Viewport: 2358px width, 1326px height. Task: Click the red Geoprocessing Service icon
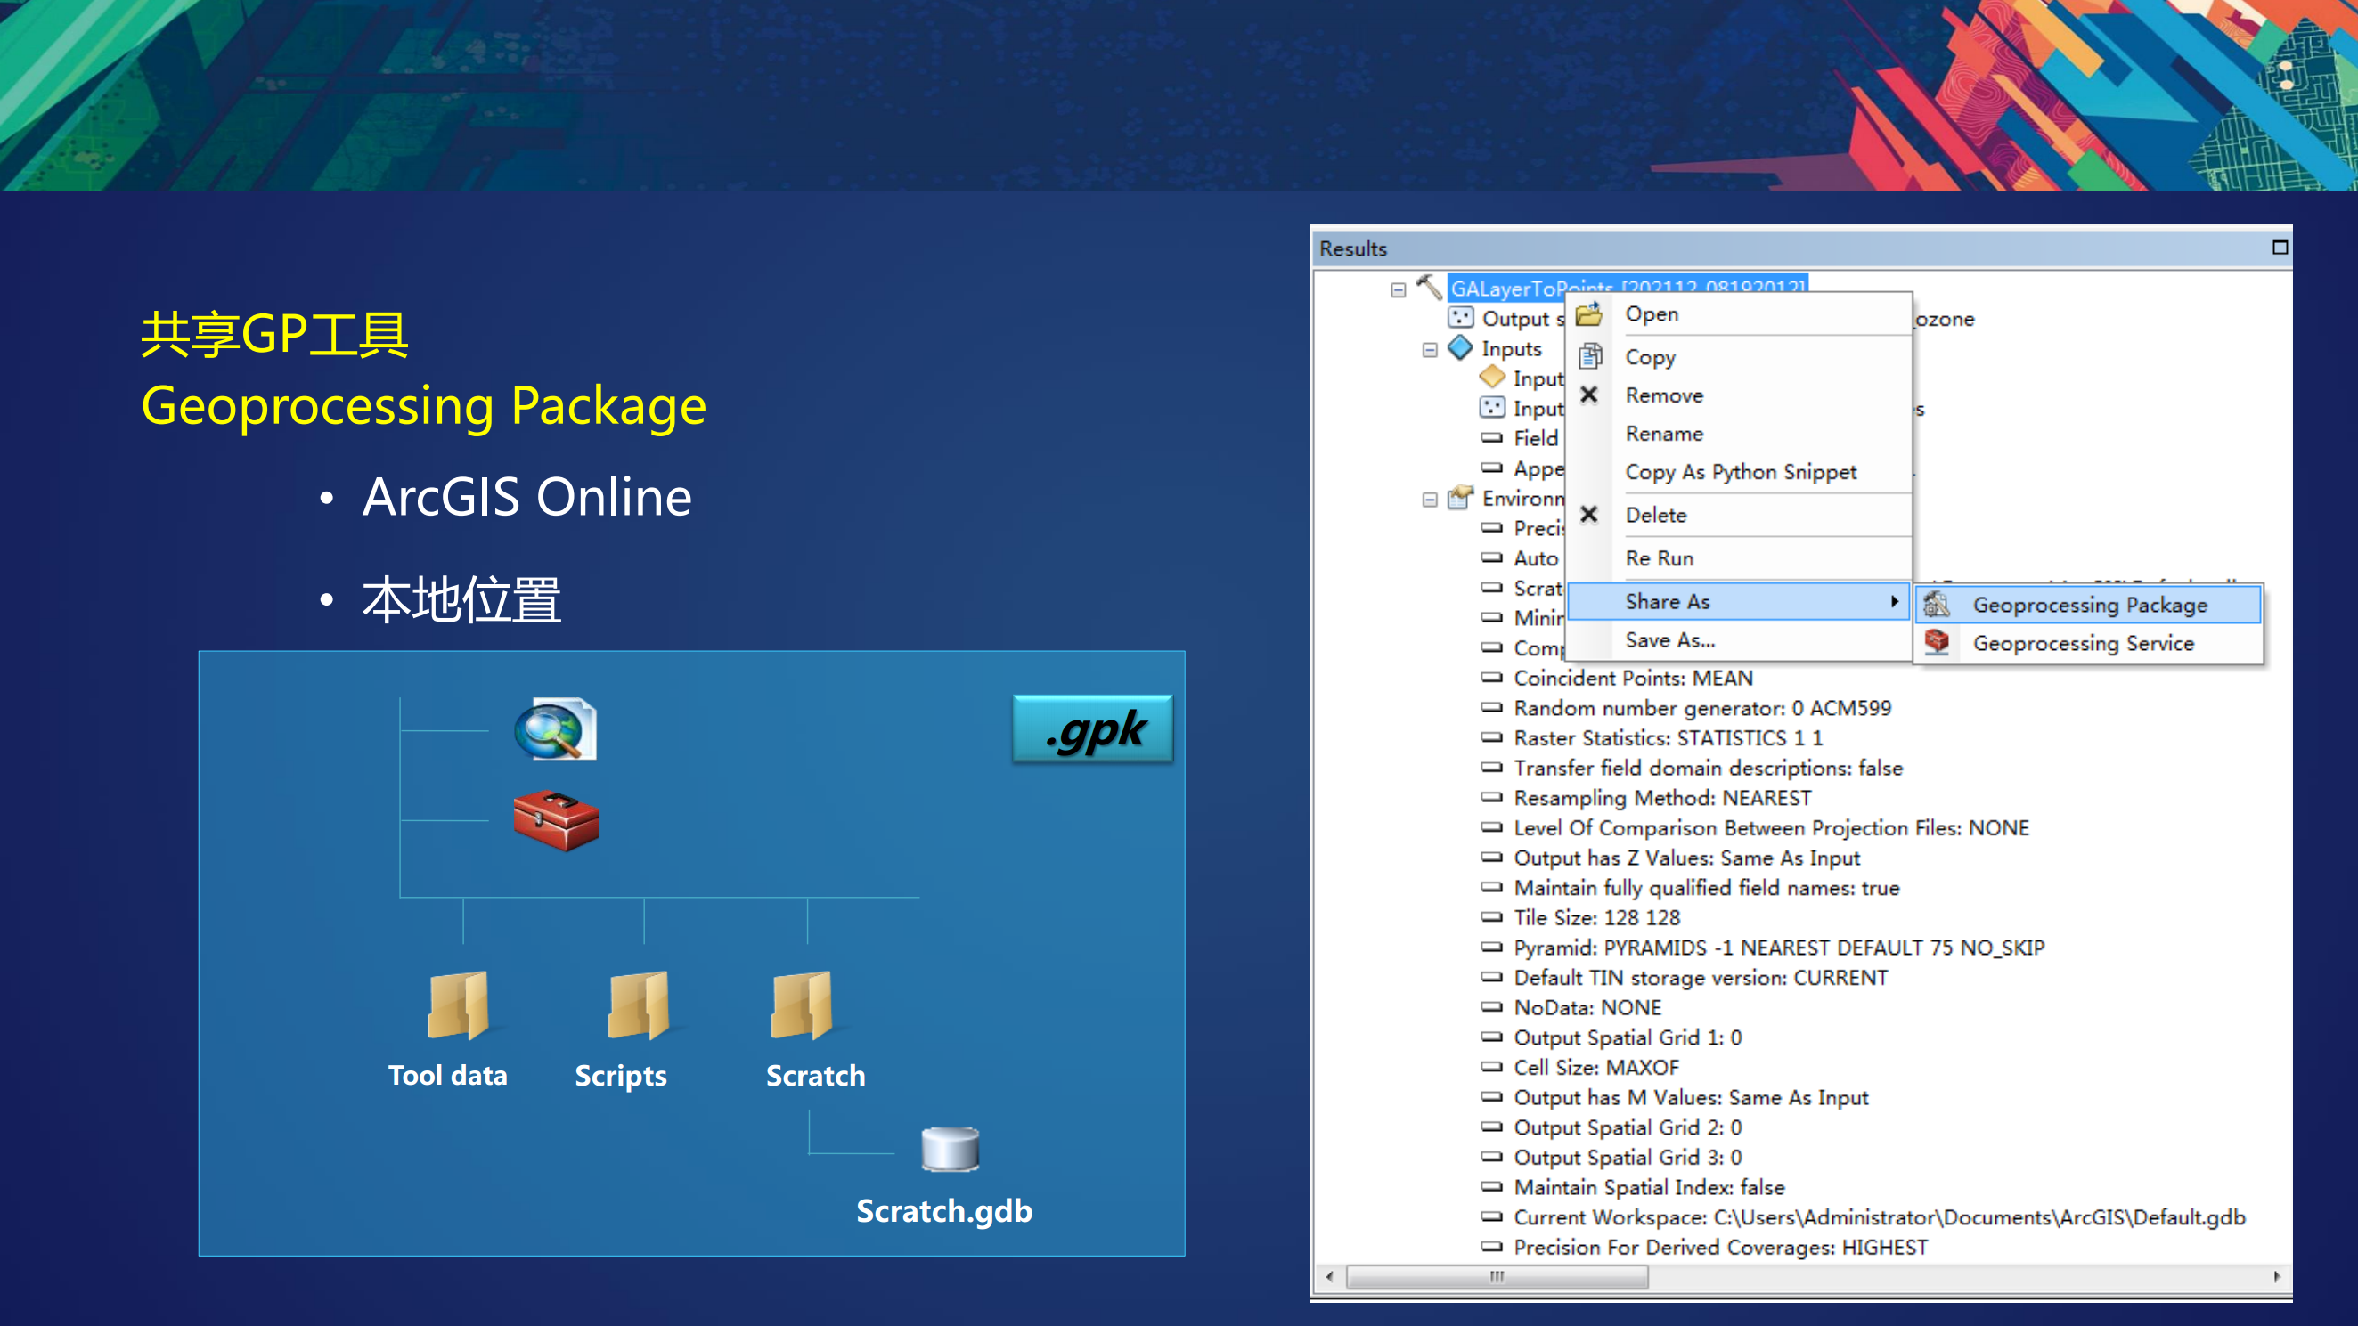click(1936, 642)
